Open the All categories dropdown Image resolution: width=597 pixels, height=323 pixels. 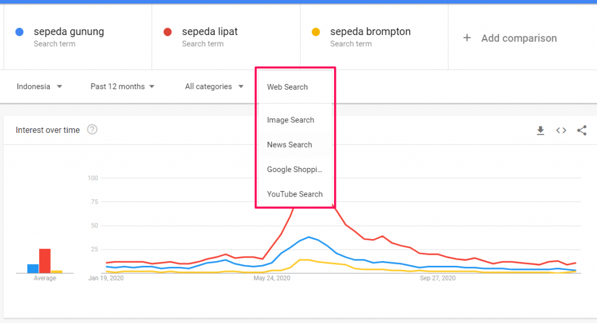pos(214,87)
